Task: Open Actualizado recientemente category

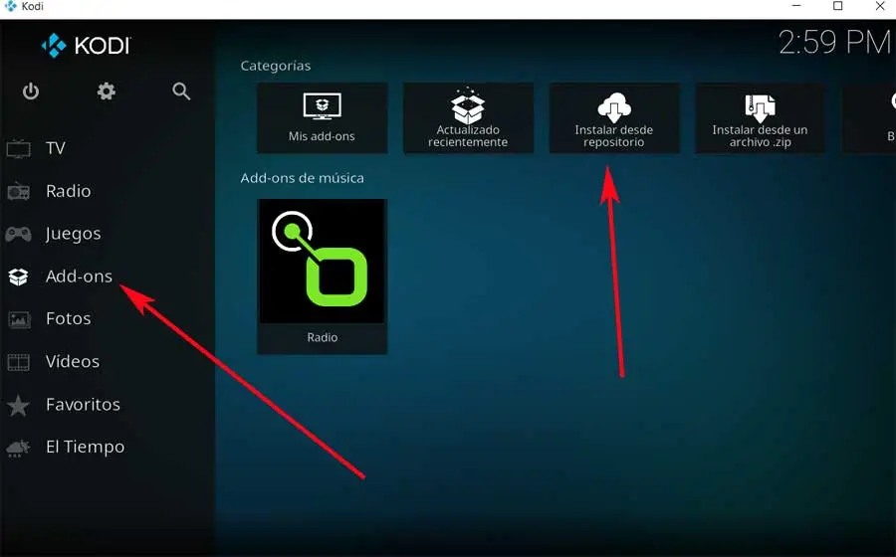Action: pyautogui.click(x=468, y=118)
